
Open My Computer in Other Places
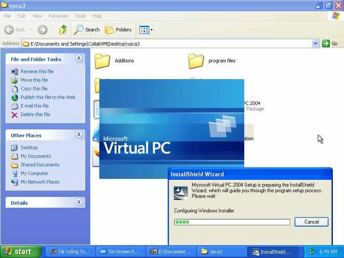click(34, 173)
